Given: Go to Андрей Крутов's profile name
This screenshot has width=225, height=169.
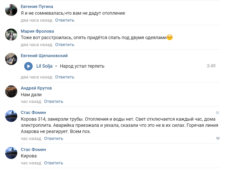Looking at the screenshot, I should pyautogui.click(x=36, y=88).
